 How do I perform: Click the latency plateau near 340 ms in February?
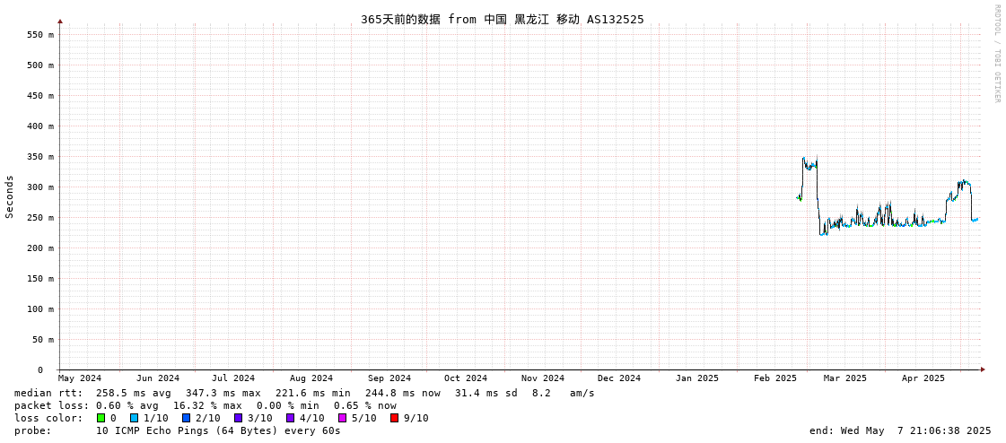pos(809,165)
